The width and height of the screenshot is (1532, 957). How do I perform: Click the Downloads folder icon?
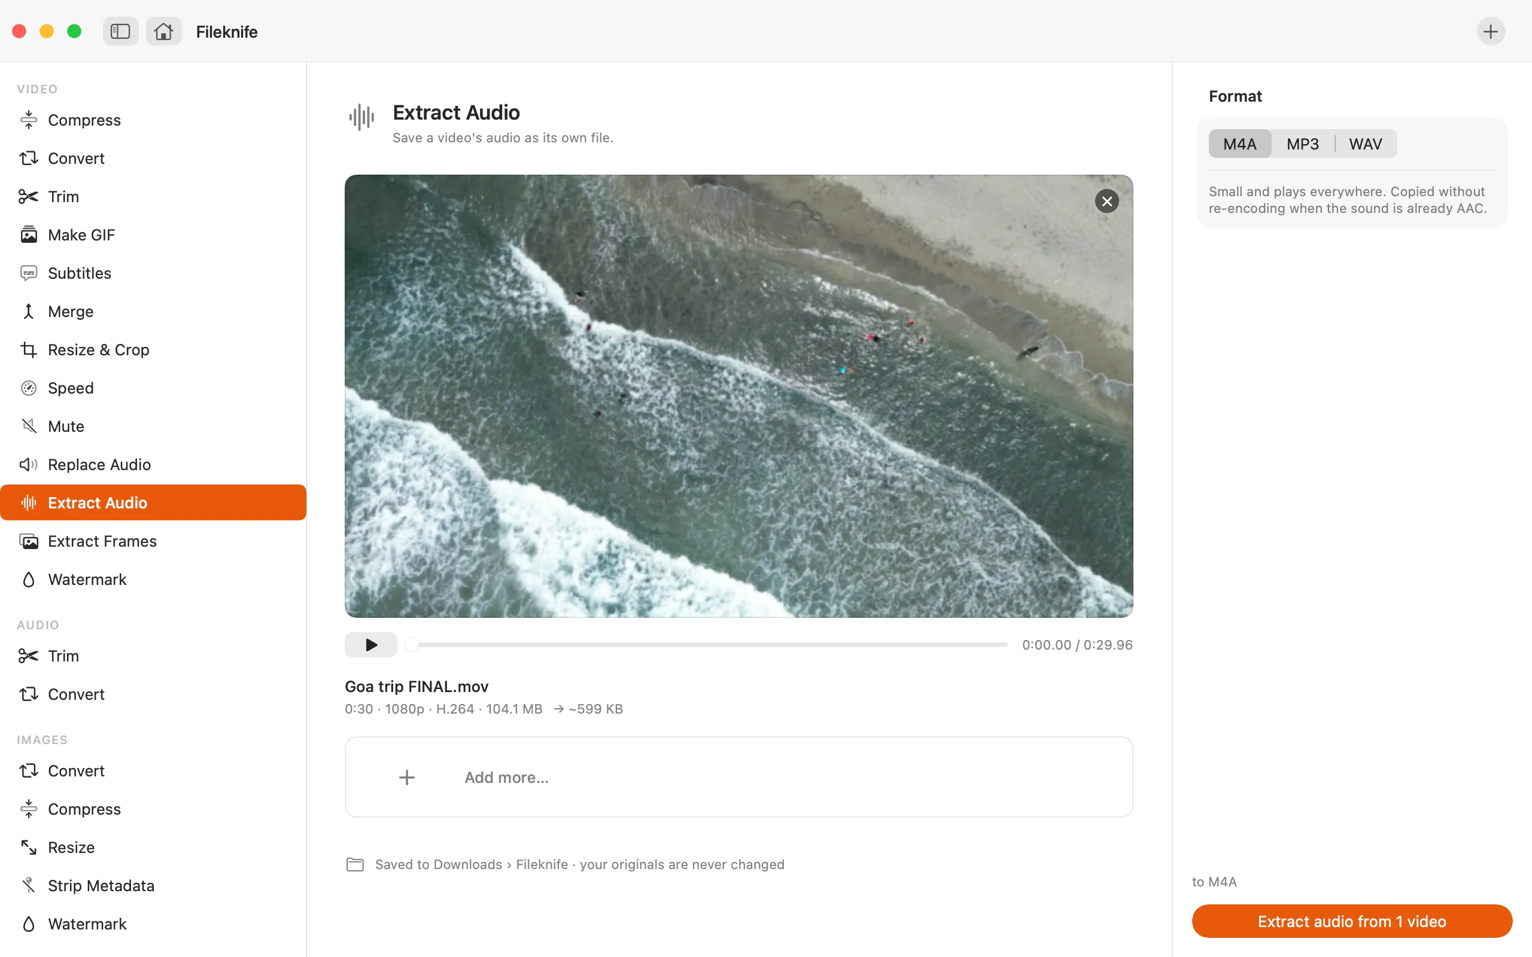(x=355, y=865)
